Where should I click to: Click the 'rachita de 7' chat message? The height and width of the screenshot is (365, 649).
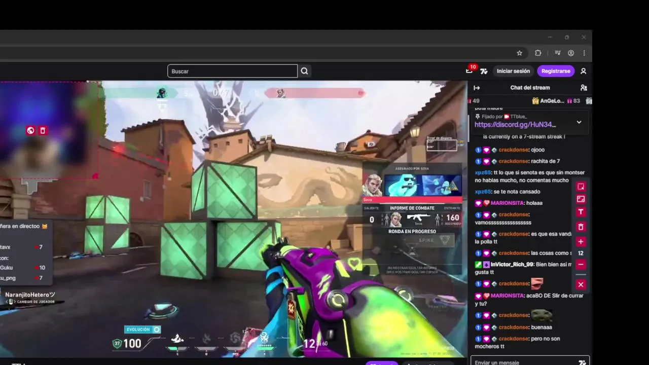(x=545, y=162)
